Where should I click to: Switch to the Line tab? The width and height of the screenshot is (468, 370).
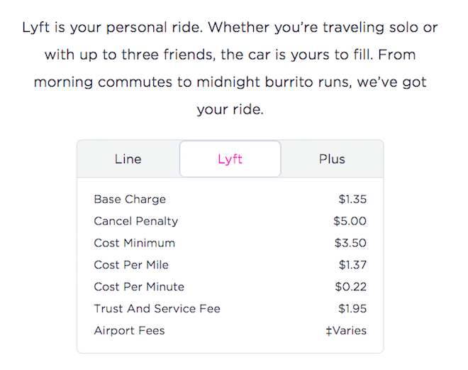pos(128,159)
